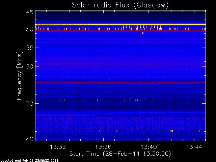This screenshot has height=162, width=216.
Task: Click the plot title 'Solar radio Flux (Glasgow)'
Action: [120, 5]
